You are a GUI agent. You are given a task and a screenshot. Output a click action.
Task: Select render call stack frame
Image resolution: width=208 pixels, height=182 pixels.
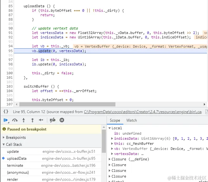(51, 179)
